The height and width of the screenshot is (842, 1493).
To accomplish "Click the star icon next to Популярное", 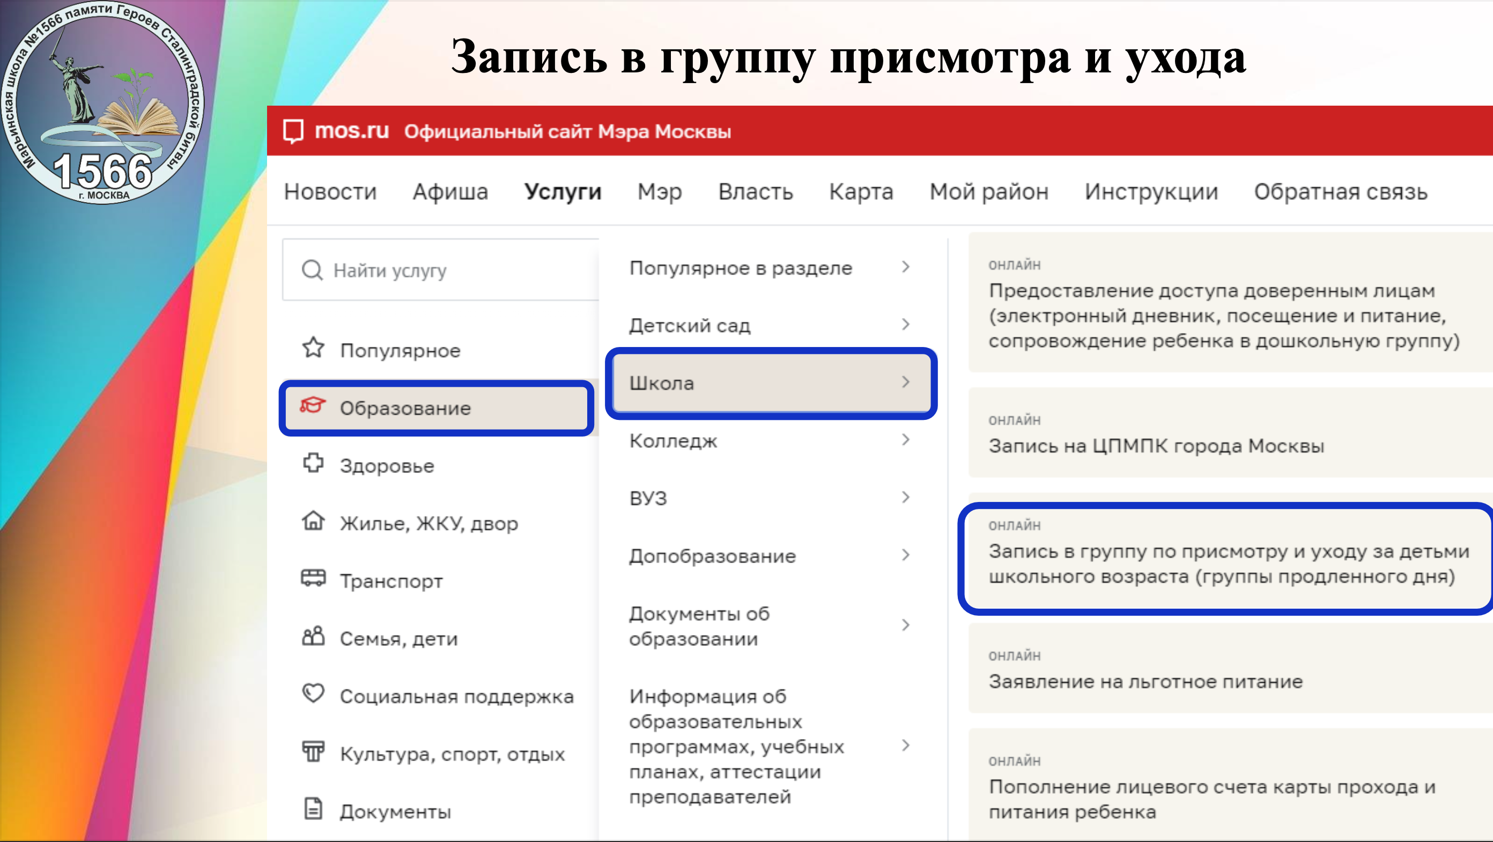I will [x=314, y=348].
